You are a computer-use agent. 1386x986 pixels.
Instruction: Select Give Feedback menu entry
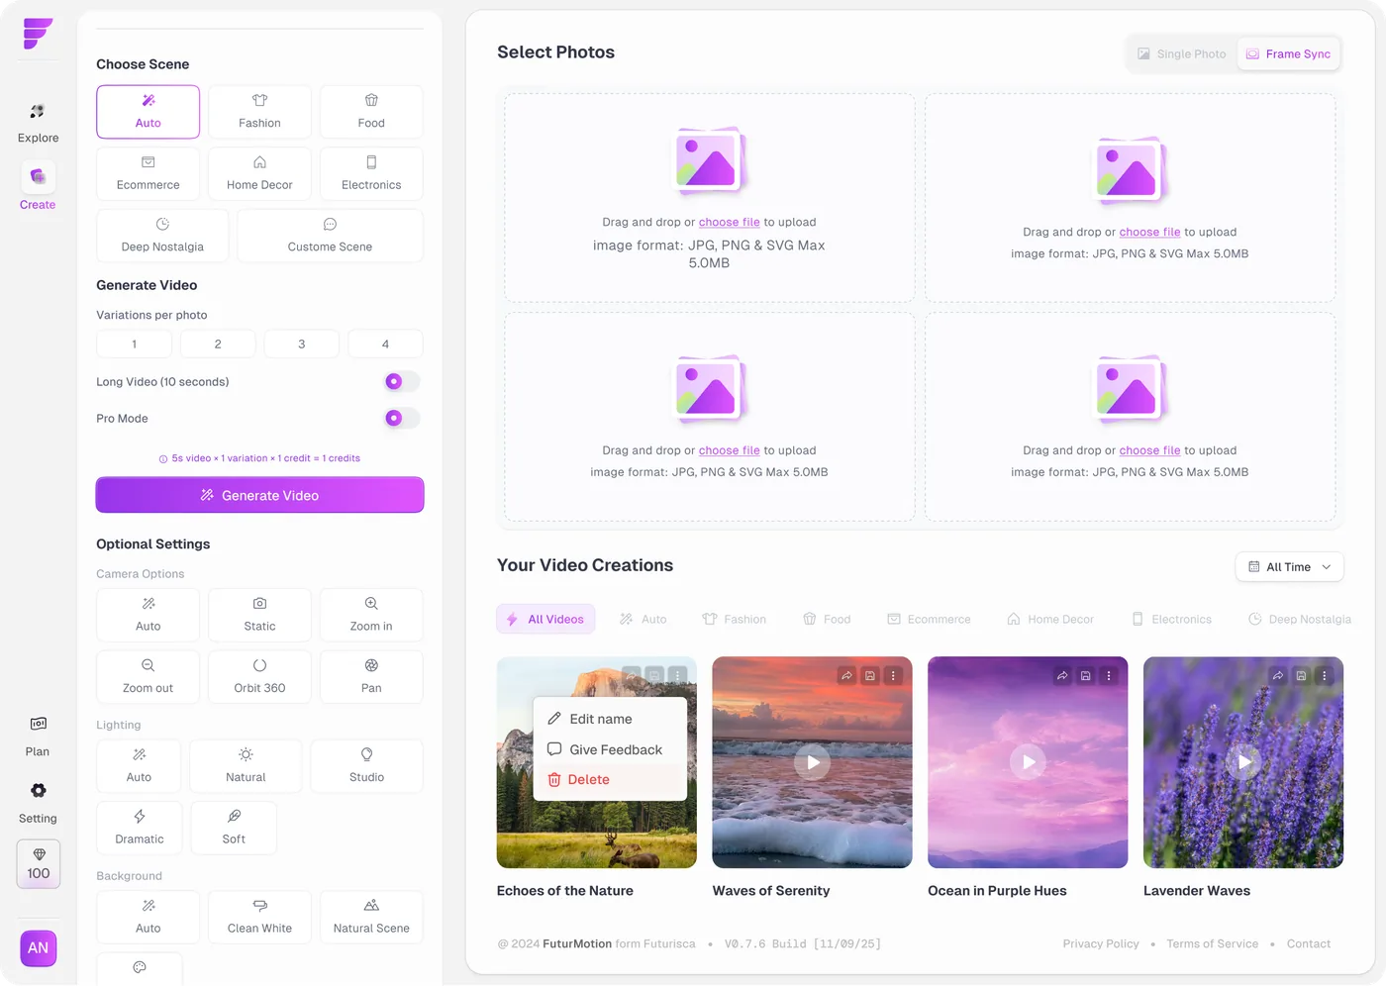610,749
